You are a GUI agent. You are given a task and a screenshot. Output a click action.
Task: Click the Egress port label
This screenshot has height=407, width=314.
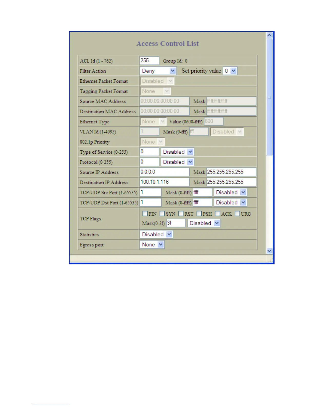(92, 245)
